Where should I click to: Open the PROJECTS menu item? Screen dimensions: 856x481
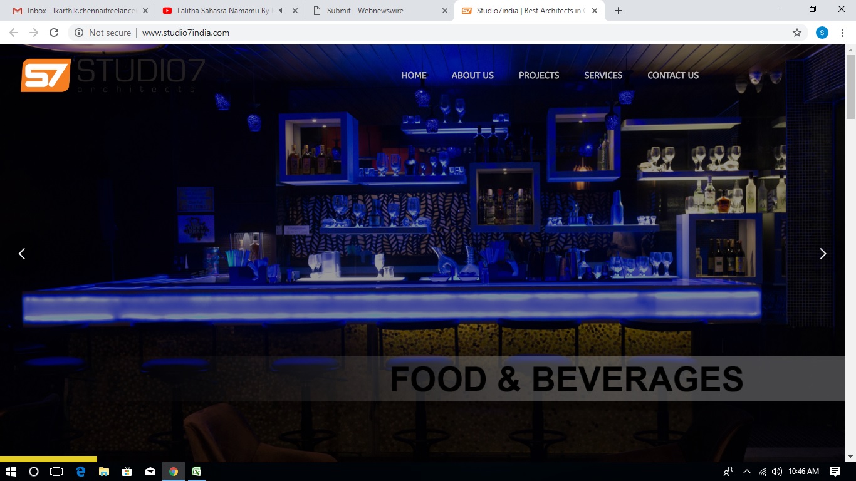tap(538, 75)
